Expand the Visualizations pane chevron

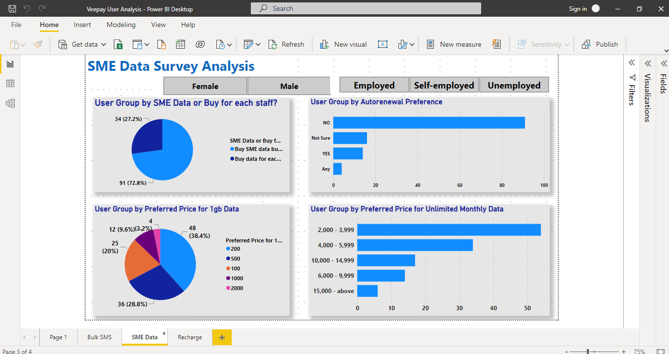[648, 63]
